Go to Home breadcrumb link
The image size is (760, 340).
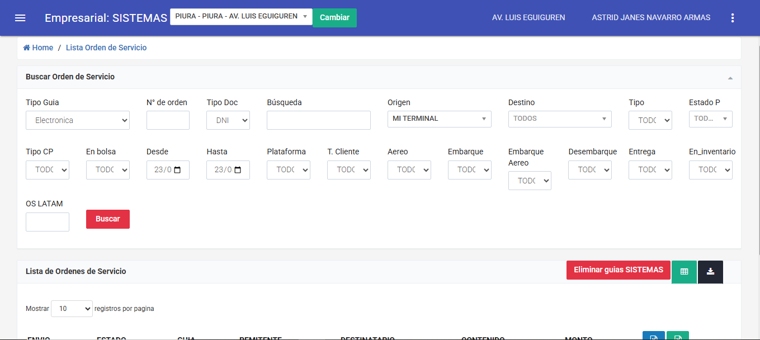tap(38, 48)
